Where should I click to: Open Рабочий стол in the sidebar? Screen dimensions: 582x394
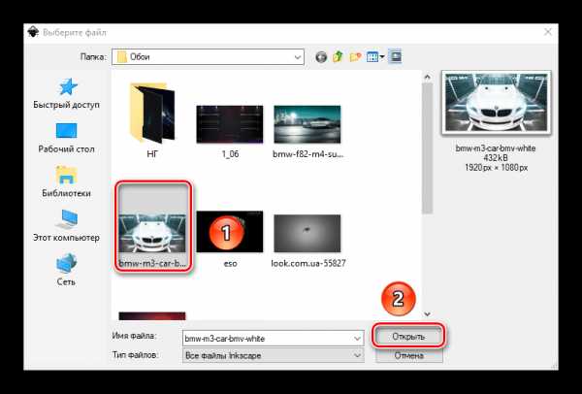pyautogui.click(x=66, y=138)
